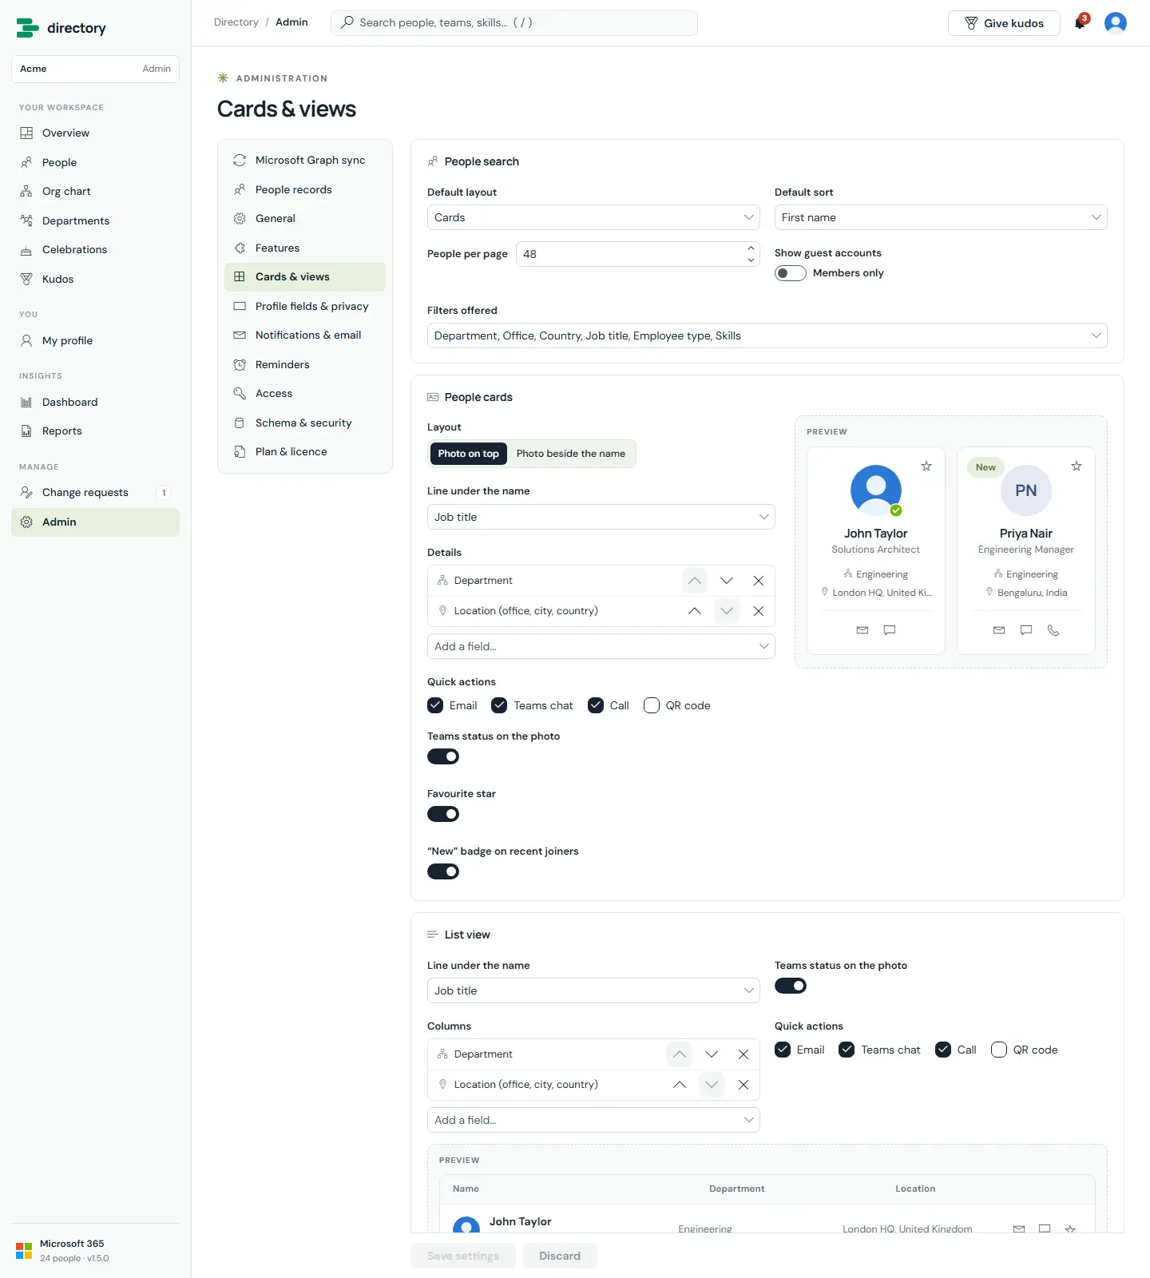This screenshot has height=1278, width=1150.
Task: Uncheck Call quick action in List view
Action: click(943, 1050)
